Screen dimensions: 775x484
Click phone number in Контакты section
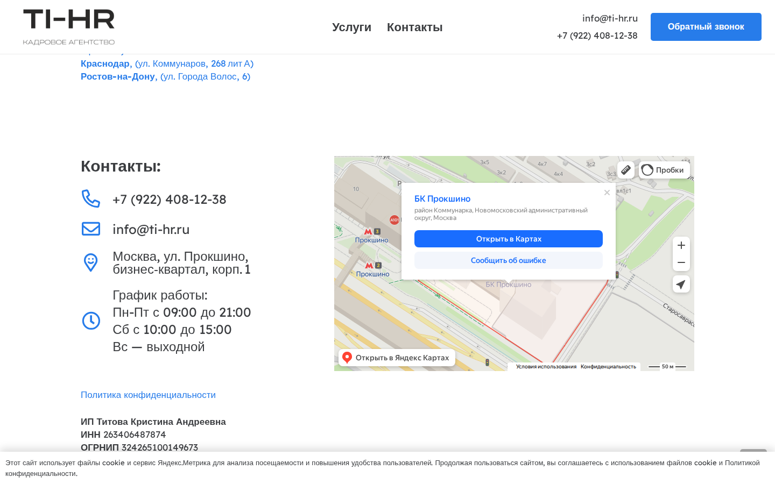(170, 200)
